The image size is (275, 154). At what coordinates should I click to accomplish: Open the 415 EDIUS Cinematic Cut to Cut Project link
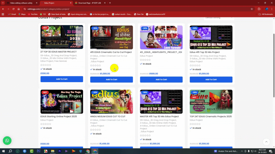(x=111, y=52)
